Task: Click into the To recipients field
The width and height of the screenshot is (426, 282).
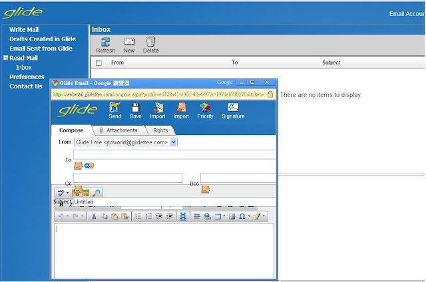Action: point(174,154)
